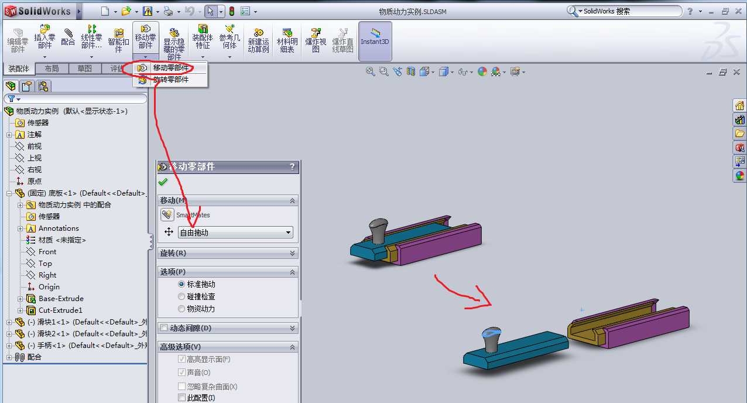747x403 pixels.
Task: Click the Zoom to Fit magnifier icon
Action: coord(370,71)
